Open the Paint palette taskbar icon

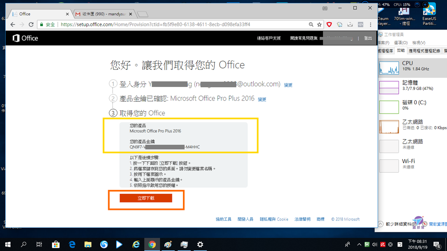[x=168, y=244]
